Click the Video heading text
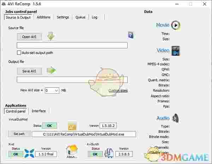The height and width of the screenshot is (164, 212). 163,50
